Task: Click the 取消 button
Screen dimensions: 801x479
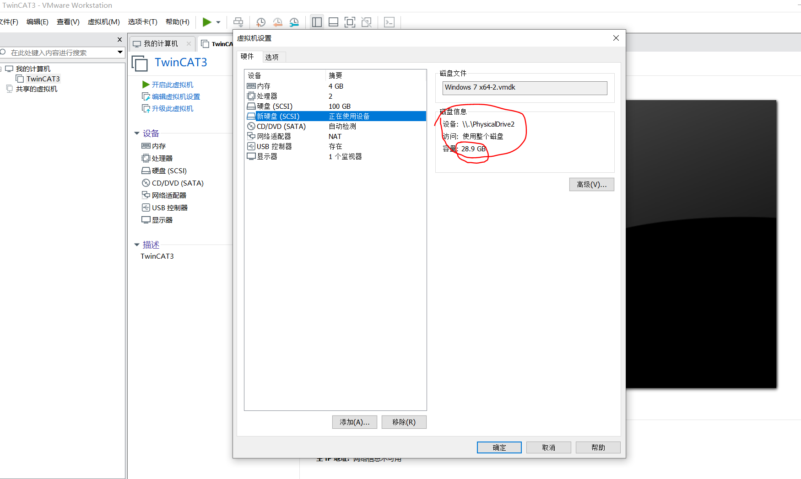Action: click(x=549, y=447)
